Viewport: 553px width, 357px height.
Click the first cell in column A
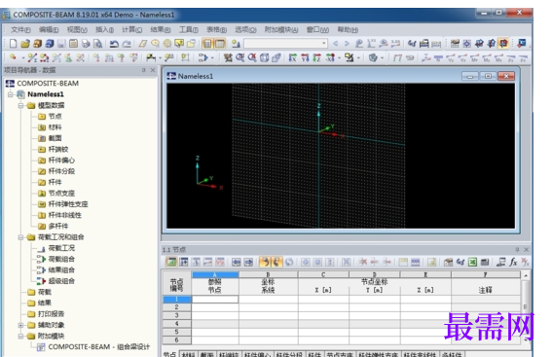pos(215,300)
